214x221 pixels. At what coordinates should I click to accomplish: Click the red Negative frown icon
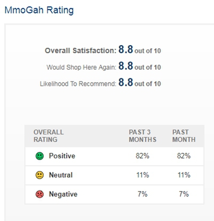40,194
